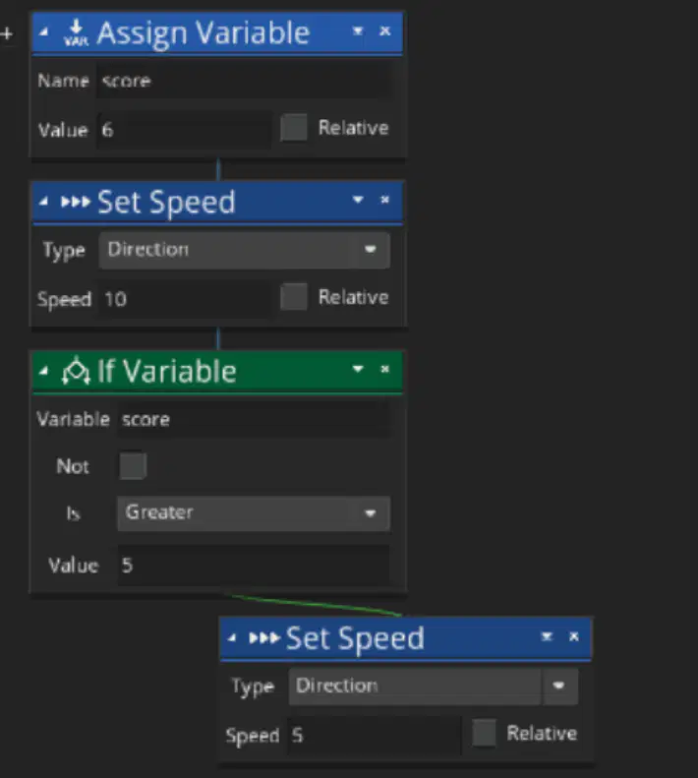Viewport: 698px width, 778px height.
Task: Tick Relative on the Speed 5 block
Action: pos(484,733)
